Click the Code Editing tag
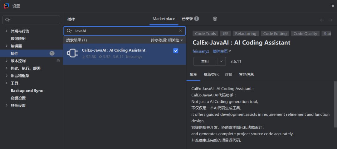This screenshot has height=149, width=337. 275,34
